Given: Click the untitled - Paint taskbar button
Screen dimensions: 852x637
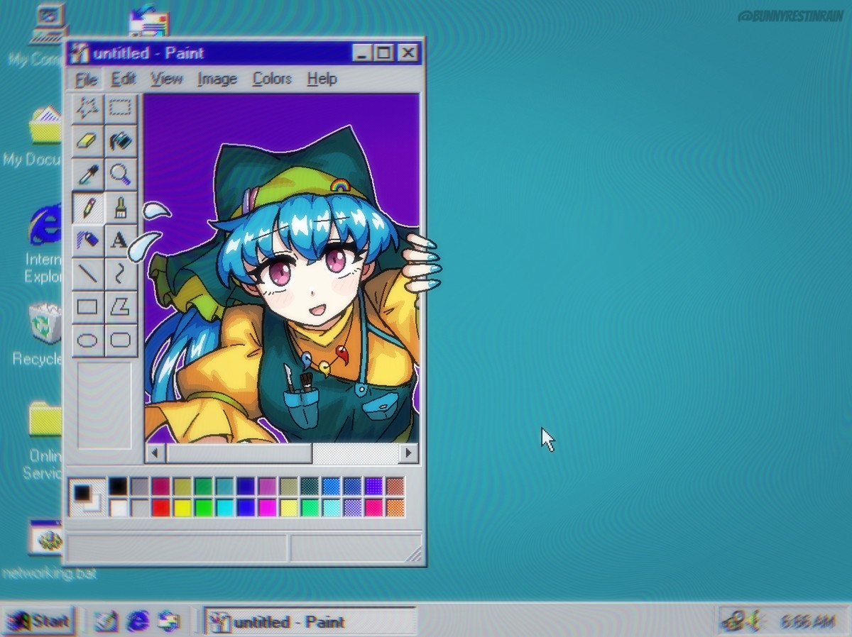Looking at the screenshot, I should point(310,622).
